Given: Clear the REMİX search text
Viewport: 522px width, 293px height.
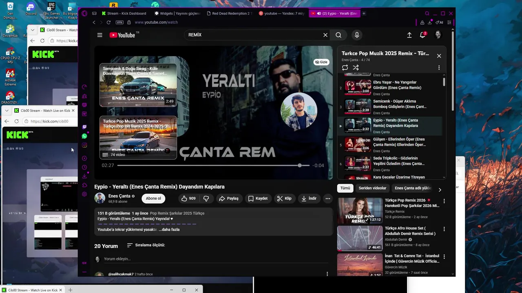Looking at the screenshot, I should tap(325, 35).
